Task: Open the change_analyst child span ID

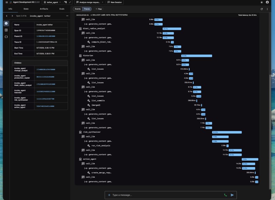Action: (x=46, y=69)
